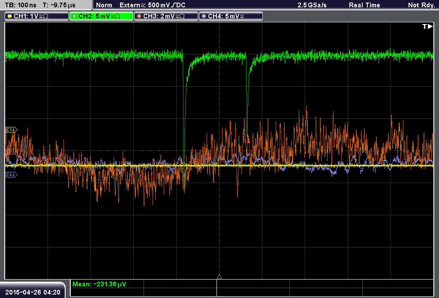Select the CH3 2mV channel button
Image resolution: width=439 pixels, height=298 pixels.
point(166,16)
